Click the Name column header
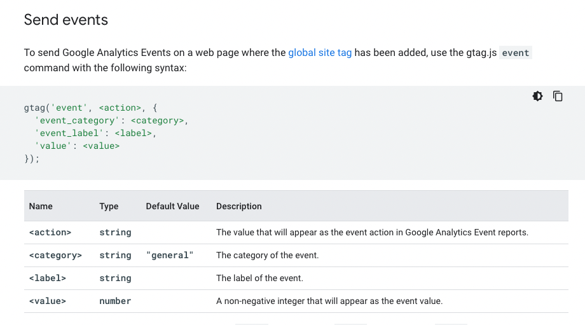The width and height of the screenshot is (585, 325). pos(41,206)
